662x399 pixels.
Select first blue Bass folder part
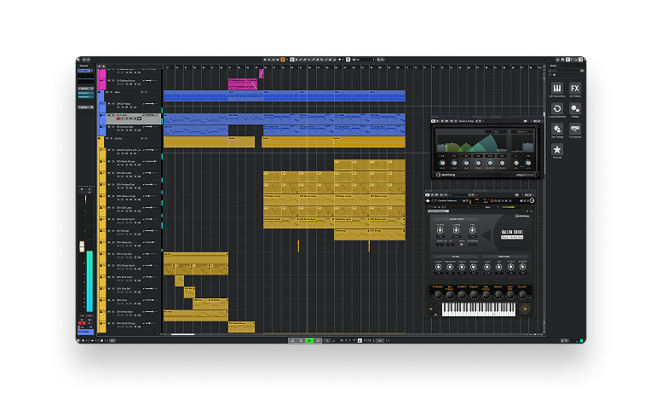195,95
